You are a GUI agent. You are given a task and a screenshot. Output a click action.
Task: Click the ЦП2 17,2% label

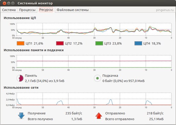coord(74,43)
